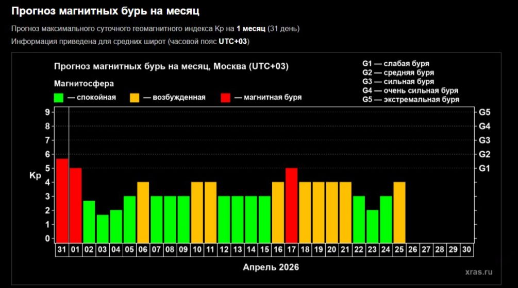Select date label 01 on the axis
This screenshot has height=288, width=518.
pyautogui.click(x=76, y=249)
